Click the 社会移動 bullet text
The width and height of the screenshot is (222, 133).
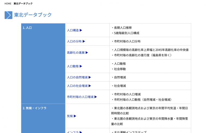(x=119, y=69)
